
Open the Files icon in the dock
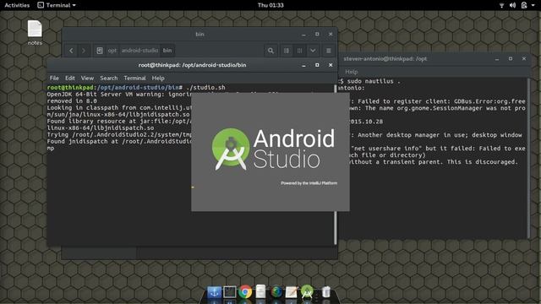pos(260,292)
